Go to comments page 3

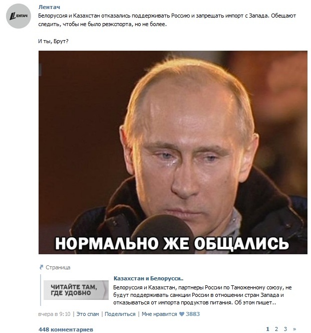pos(285,329)
